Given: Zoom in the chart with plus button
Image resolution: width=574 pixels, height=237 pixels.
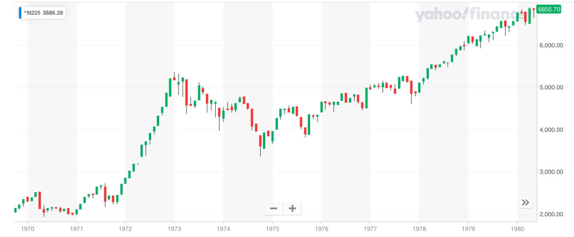Looking at the screenshot, I should coord(292,209).
